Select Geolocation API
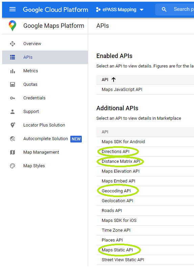Screen dimensions: 194x268 pyautogui.click(x=117, y=200)
